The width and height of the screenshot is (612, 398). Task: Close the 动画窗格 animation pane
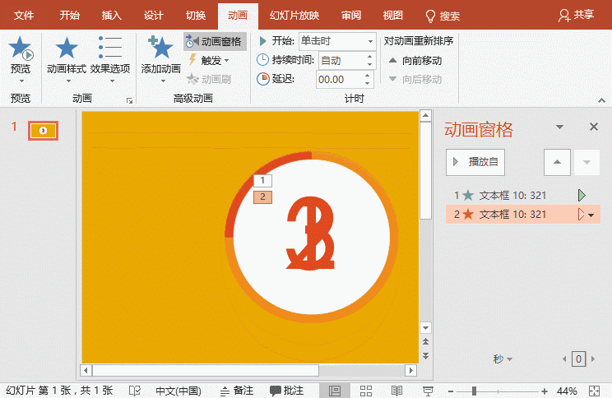pos(594,127)
